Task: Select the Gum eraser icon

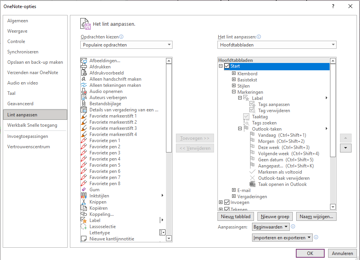Action: (84, 190)
